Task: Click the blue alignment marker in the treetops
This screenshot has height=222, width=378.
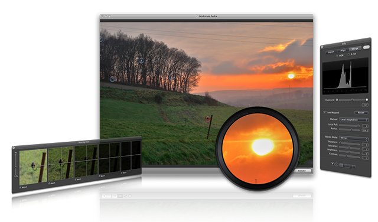Action: point(142,60)
